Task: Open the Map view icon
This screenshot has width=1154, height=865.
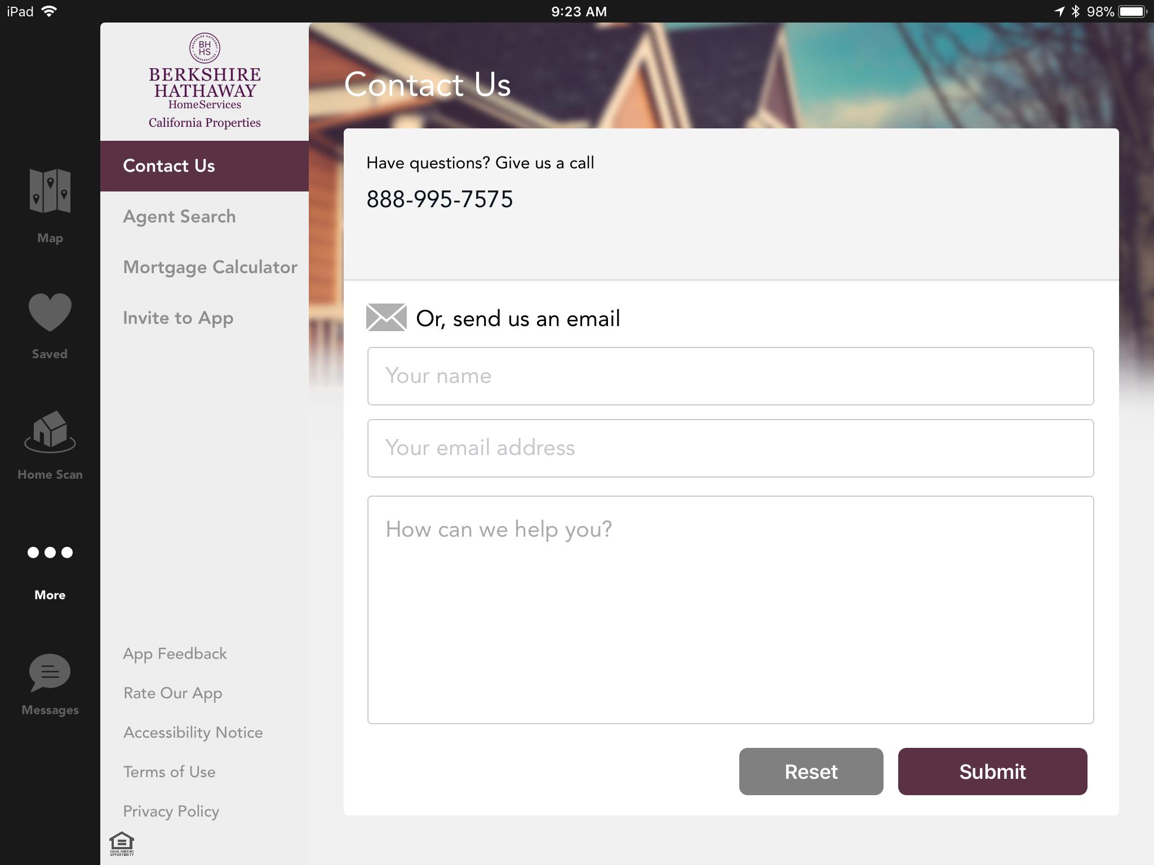Action: point(50,191)
